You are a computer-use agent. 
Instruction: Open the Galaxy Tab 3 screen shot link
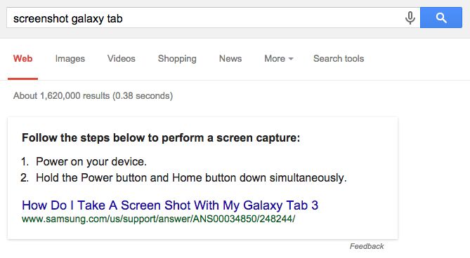tap(170, 205)
